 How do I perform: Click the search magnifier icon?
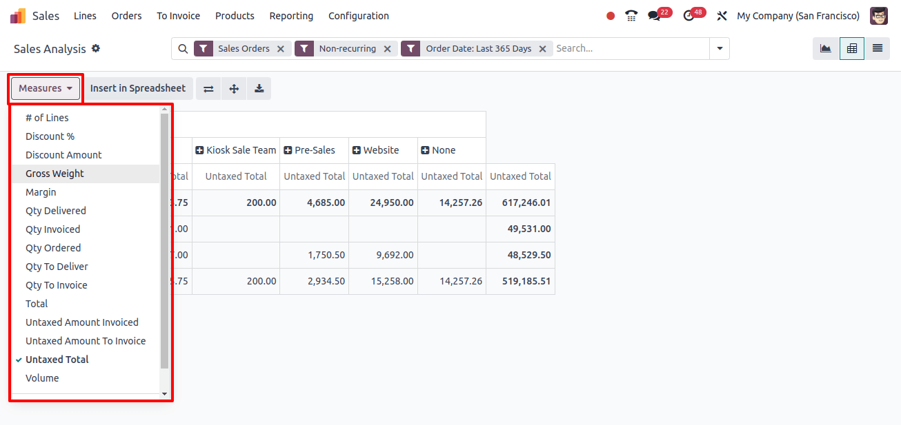(183, 49)
